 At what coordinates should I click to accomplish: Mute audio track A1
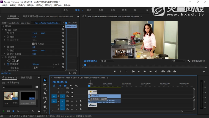72,101
